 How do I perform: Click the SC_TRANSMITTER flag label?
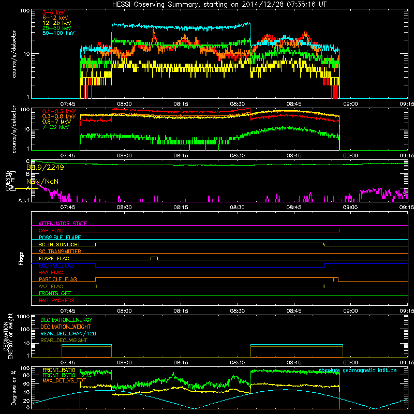[x=60, y=252]
